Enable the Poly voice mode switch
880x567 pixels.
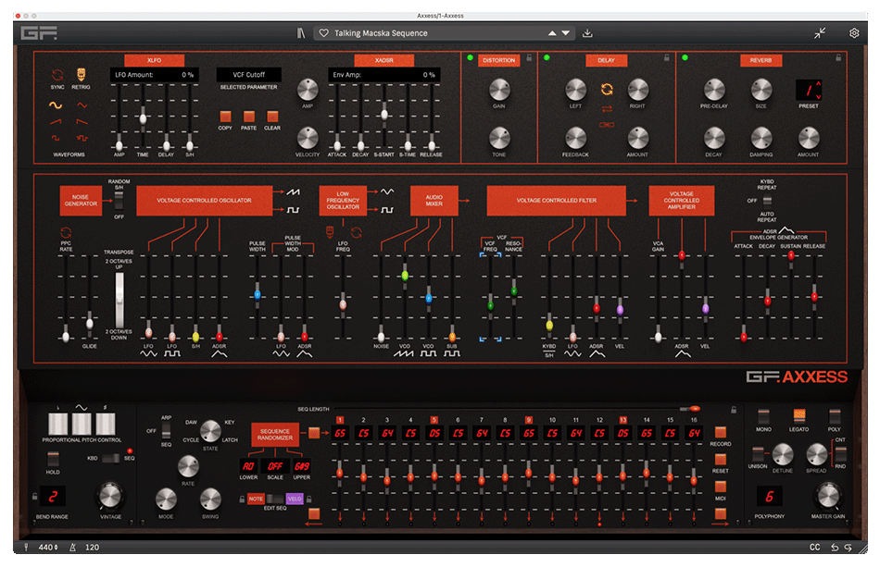tap(835, 417)
